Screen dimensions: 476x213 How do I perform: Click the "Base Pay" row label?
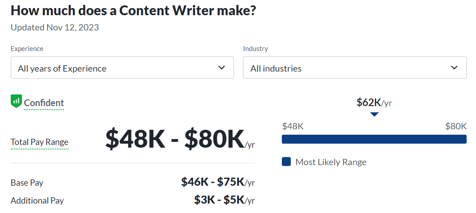tap(27, 183)
